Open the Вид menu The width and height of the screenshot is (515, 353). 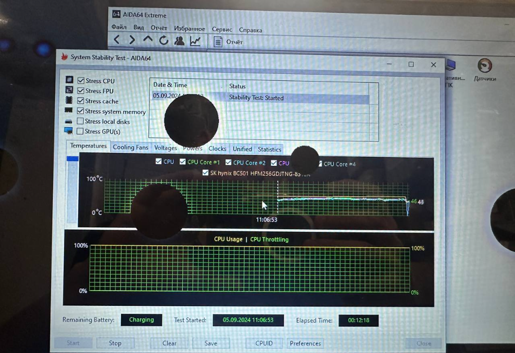(139, 28)
